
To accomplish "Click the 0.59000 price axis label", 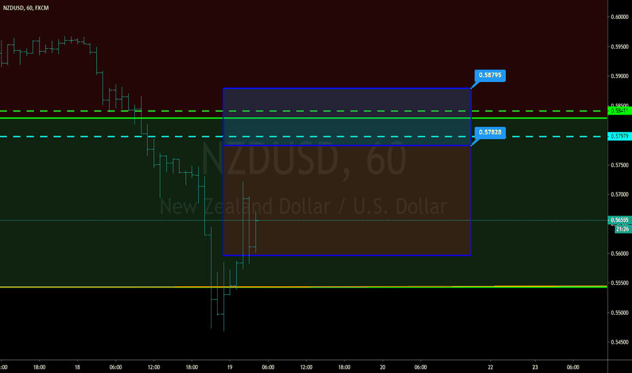I will pos(620,76).
